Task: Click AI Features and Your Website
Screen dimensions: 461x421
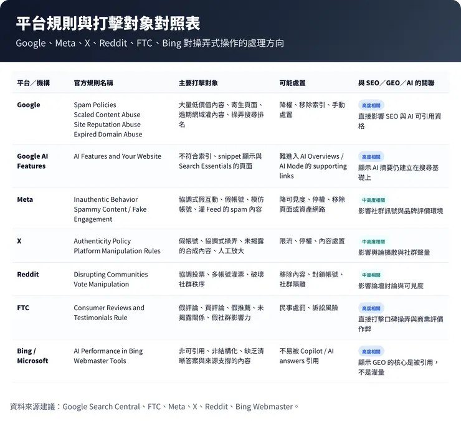Action: click(x=117, y=156)
